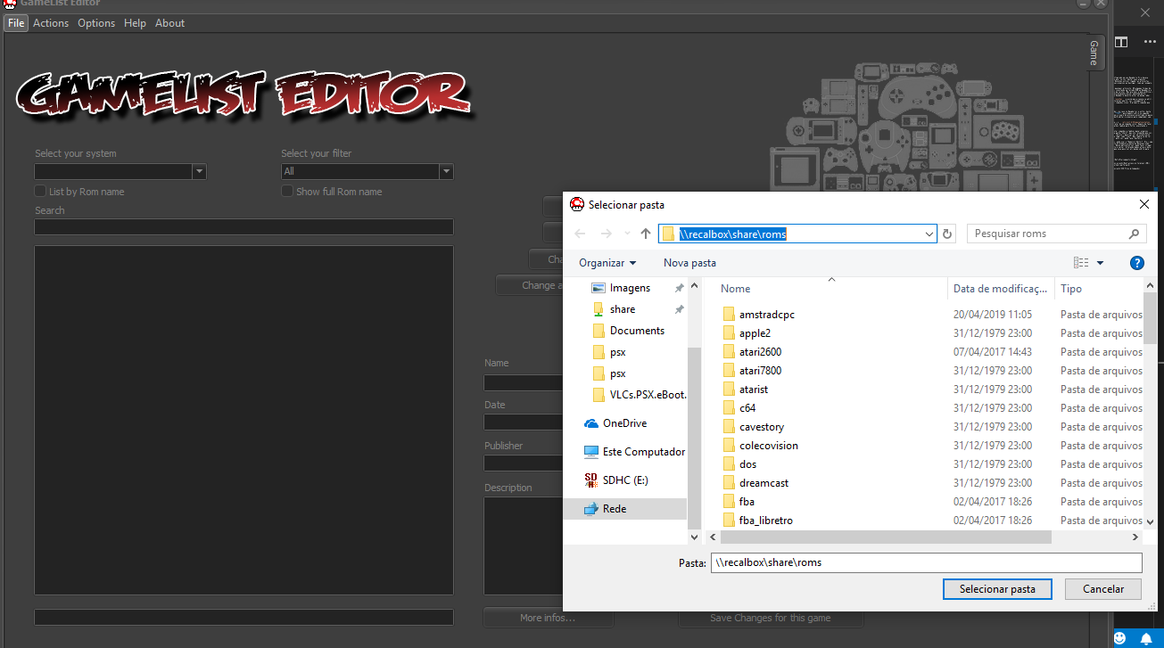Image resolution: width=1164 pixels, height=648 pixels.
Task: Refresh the roms folder view
Action: [x=947, y=234]
